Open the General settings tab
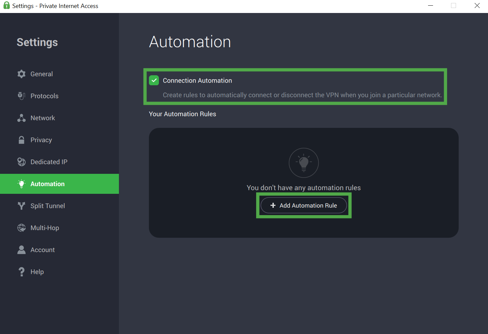 [59, 74]
